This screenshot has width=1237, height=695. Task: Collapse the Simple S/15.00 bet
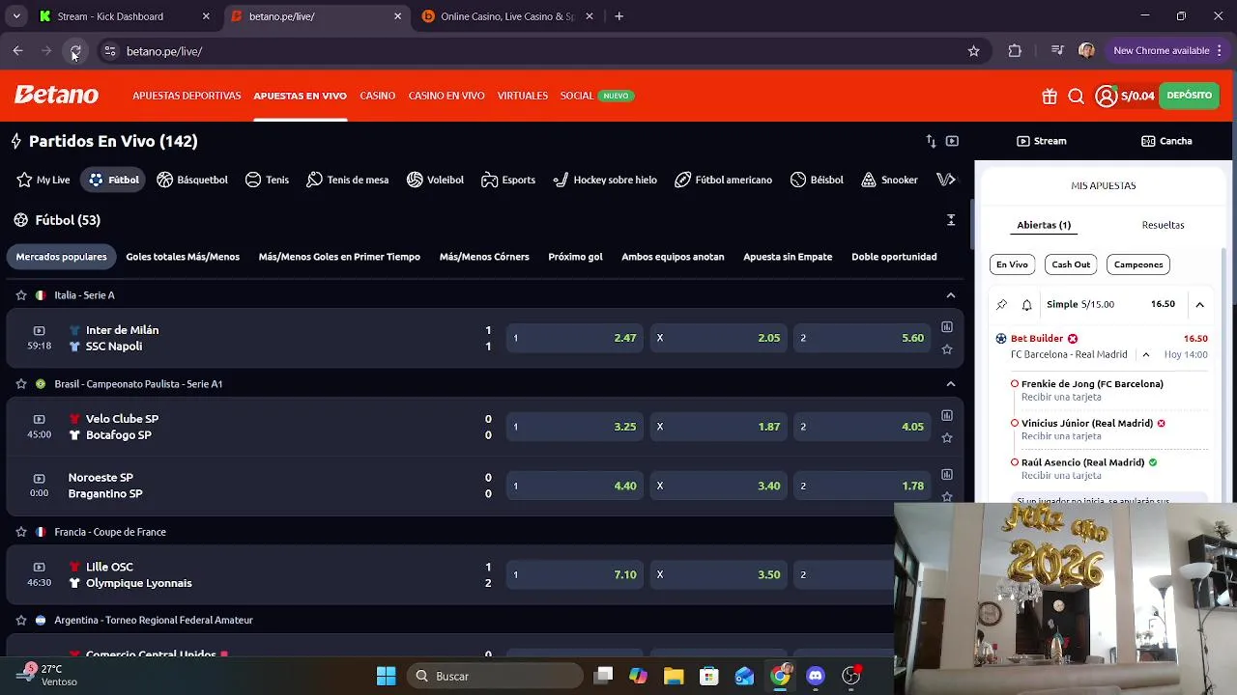pos(1199,304)
